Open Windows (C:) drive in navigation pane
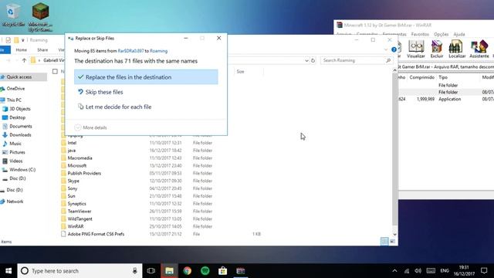The height and width of the screenshot is (278, 494). 22,170
